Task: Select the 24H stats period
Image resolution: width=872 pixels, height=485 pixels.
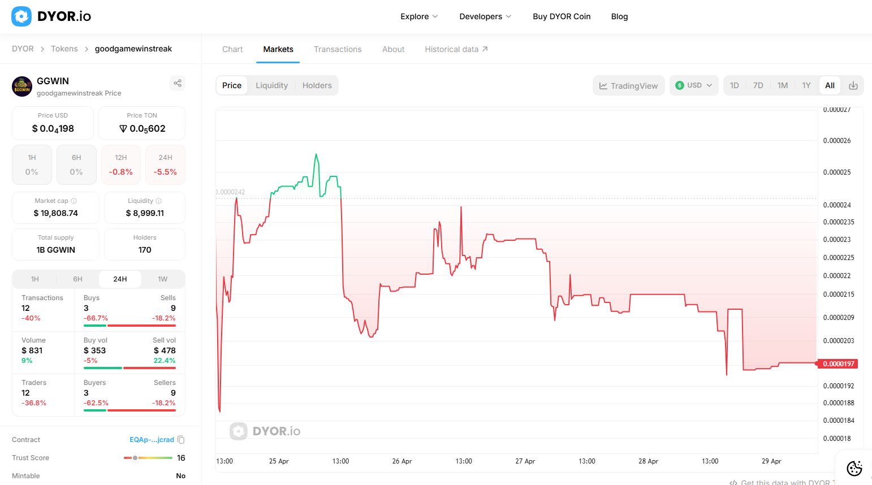Action: pos(120,279)
